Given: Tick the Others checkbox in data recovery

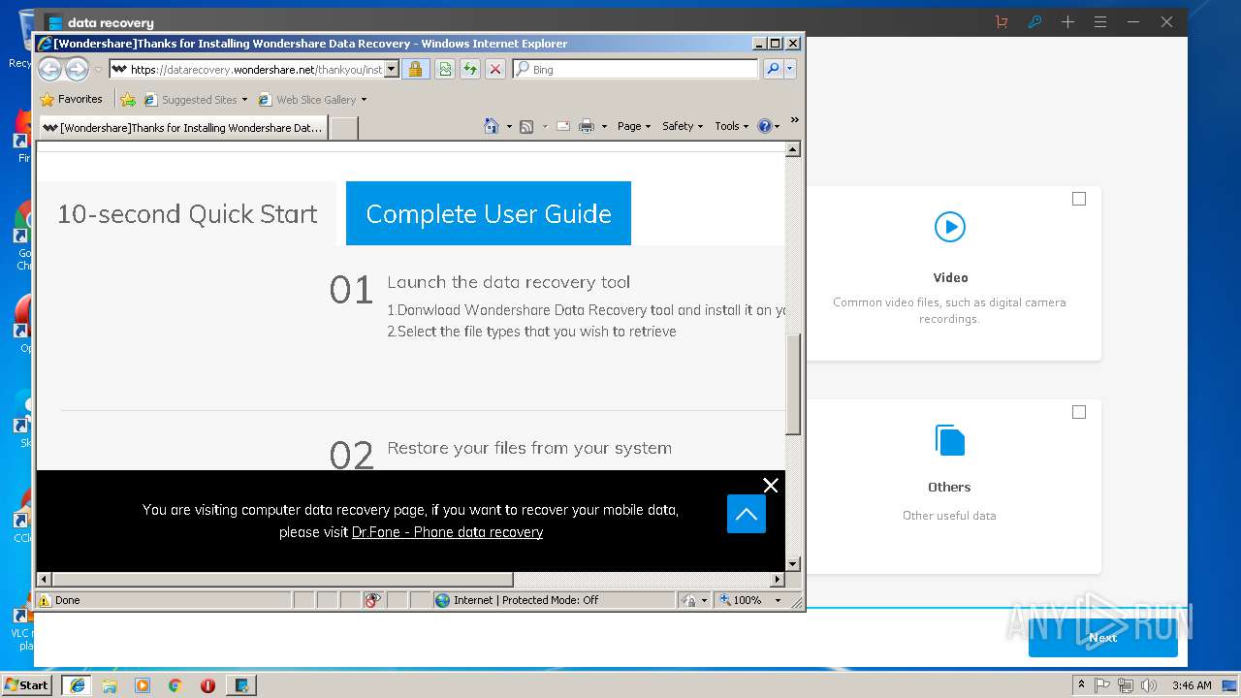Looking at the screenshot, I should (1079, 412).
